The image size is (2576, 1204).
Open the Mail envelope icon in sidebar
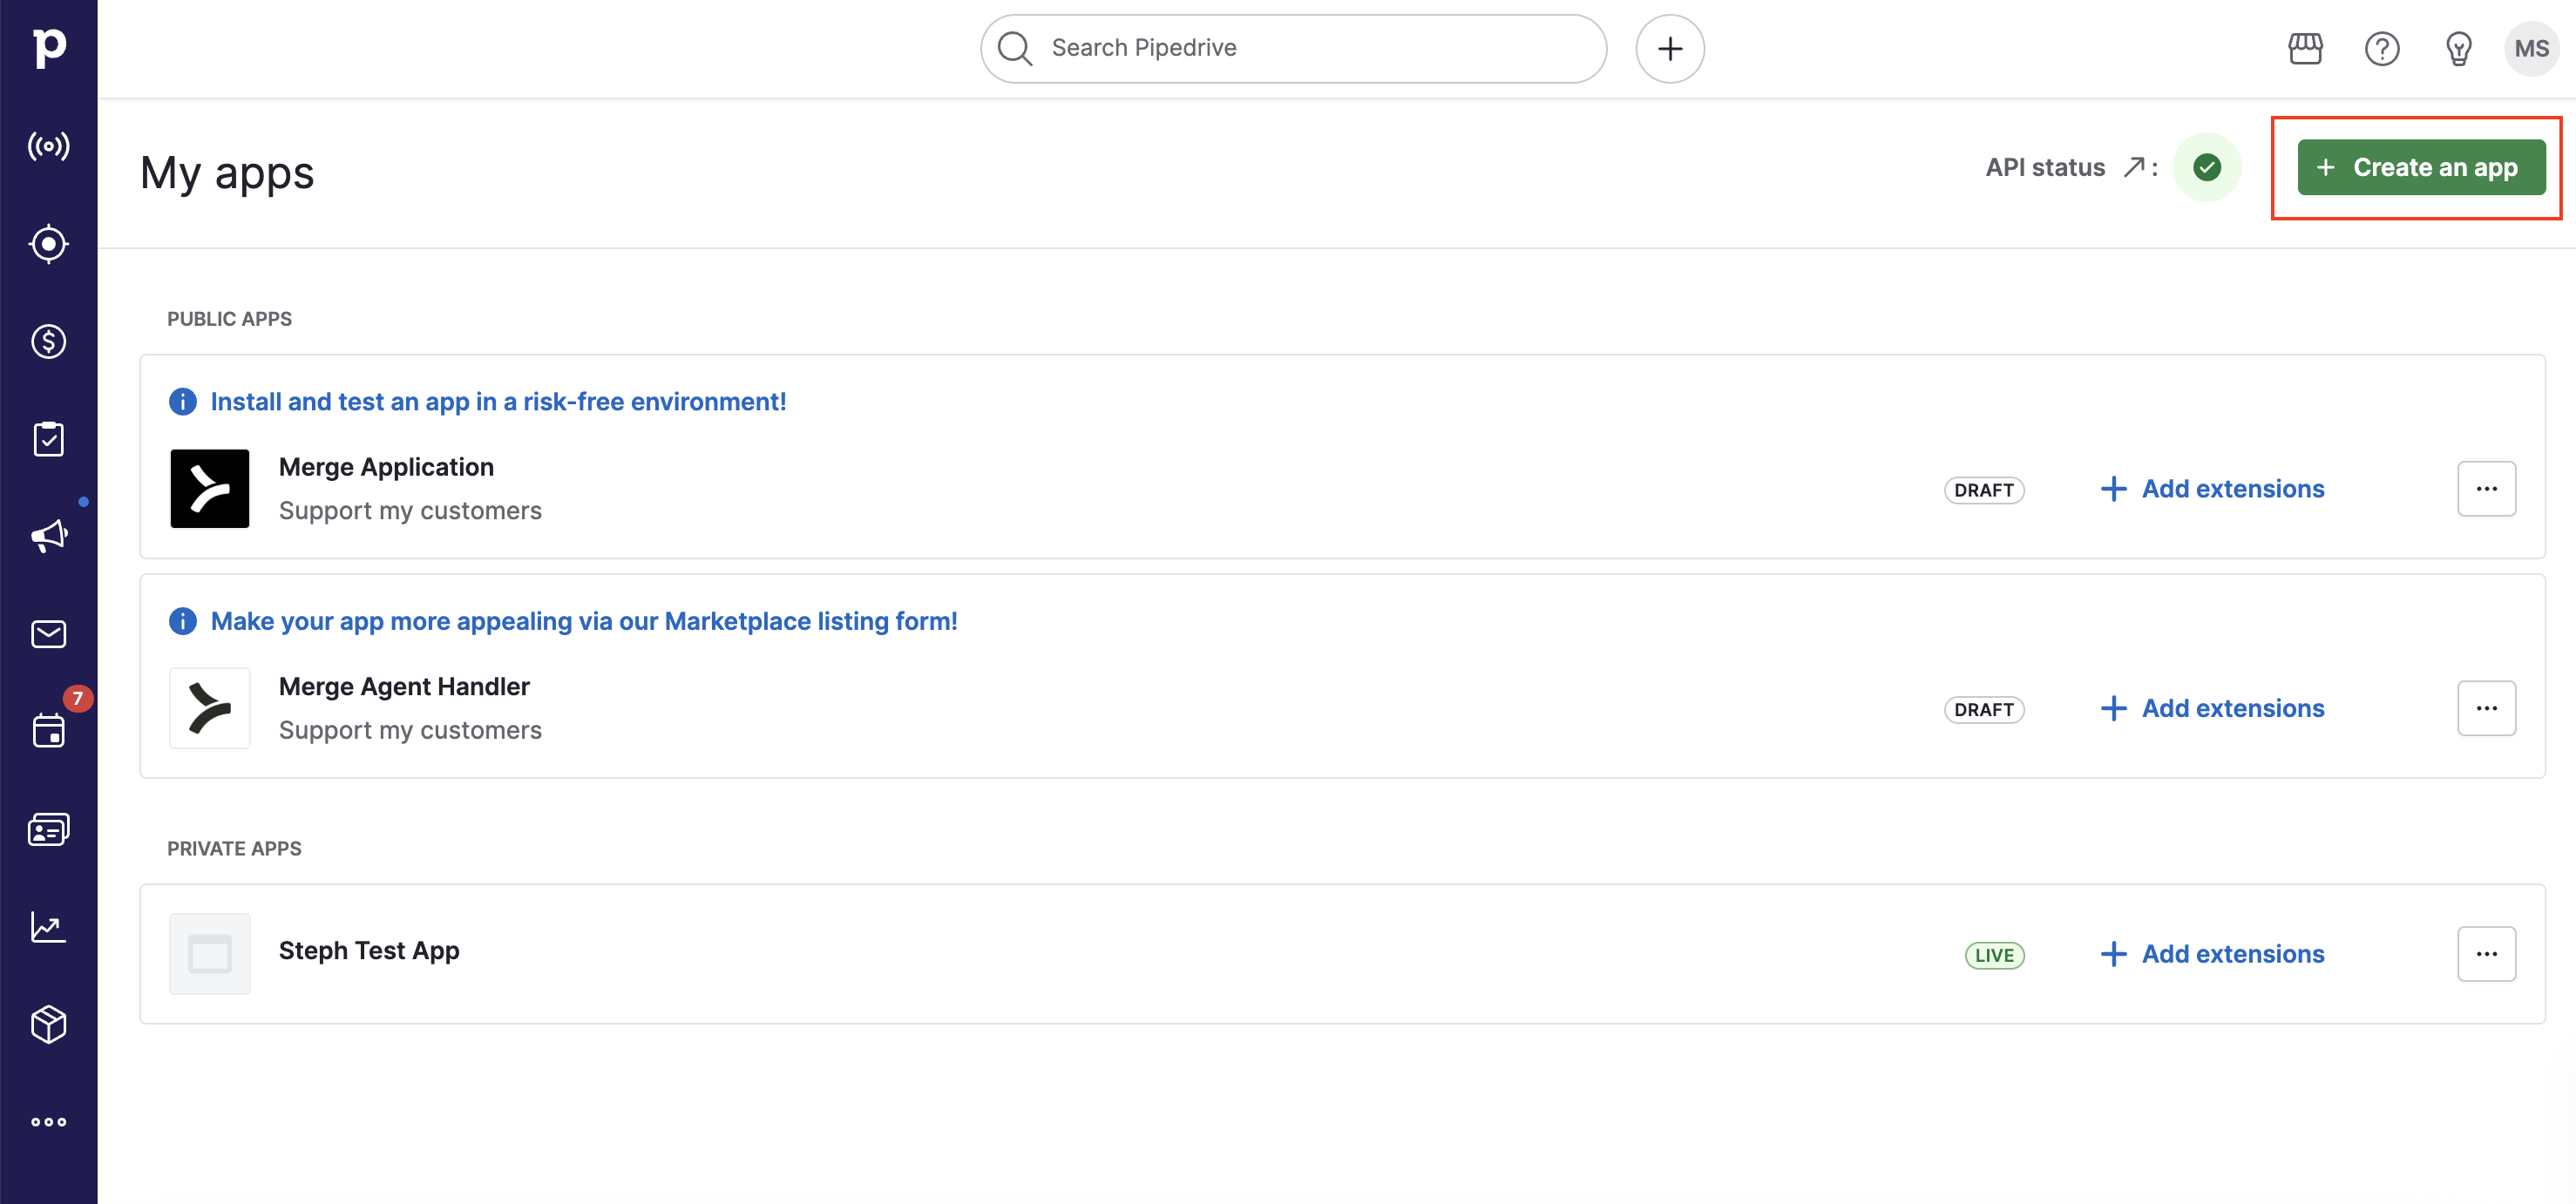point(48,634)
